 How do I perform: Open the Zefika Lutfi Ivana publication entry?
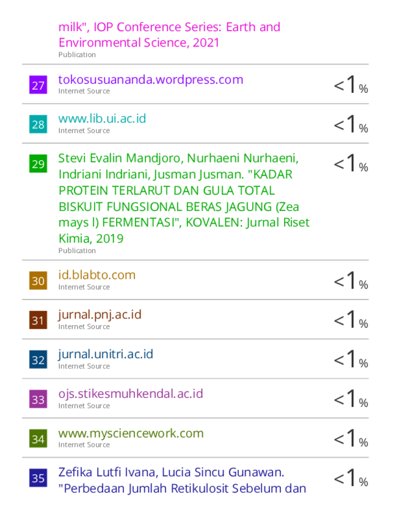click(x=182, y=480)
